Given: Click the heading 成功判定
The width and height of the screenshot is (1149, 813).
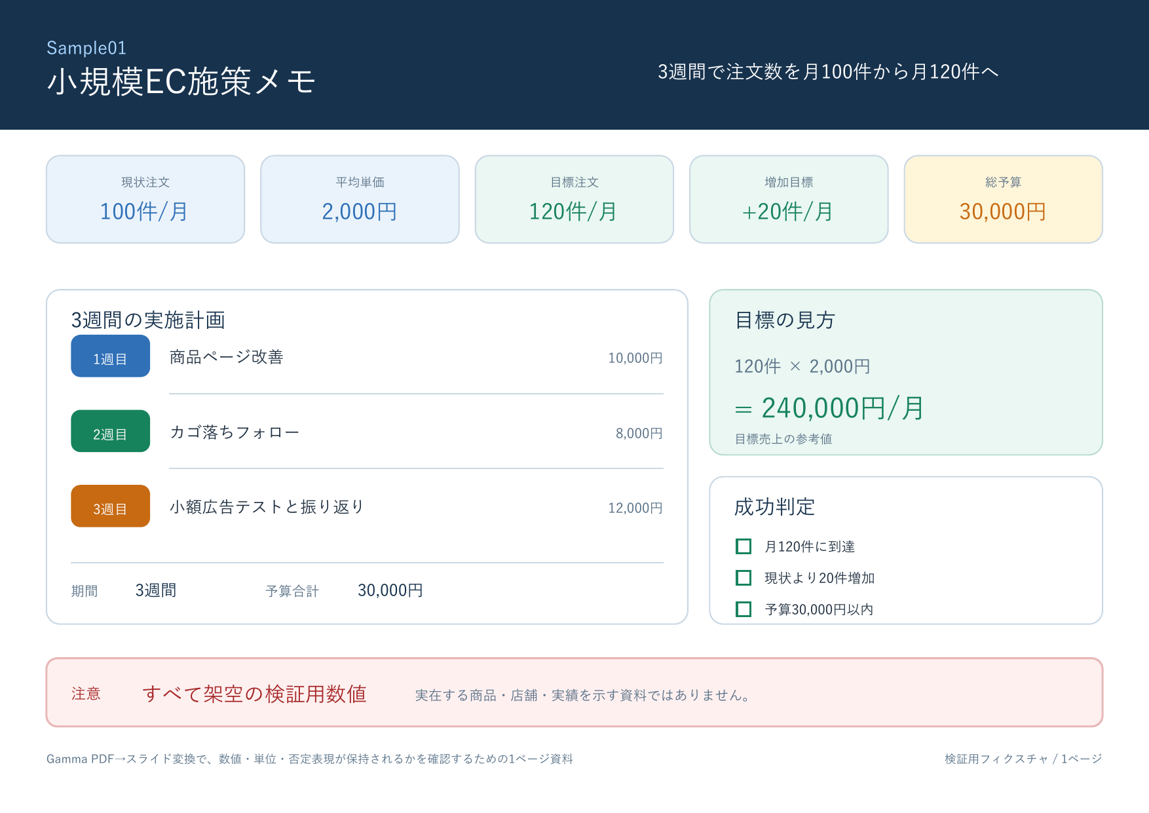Looking at the screenshot, I should pos(774,506).
